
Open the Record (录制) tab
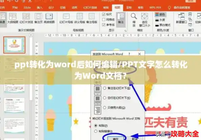tap(129, 8)
